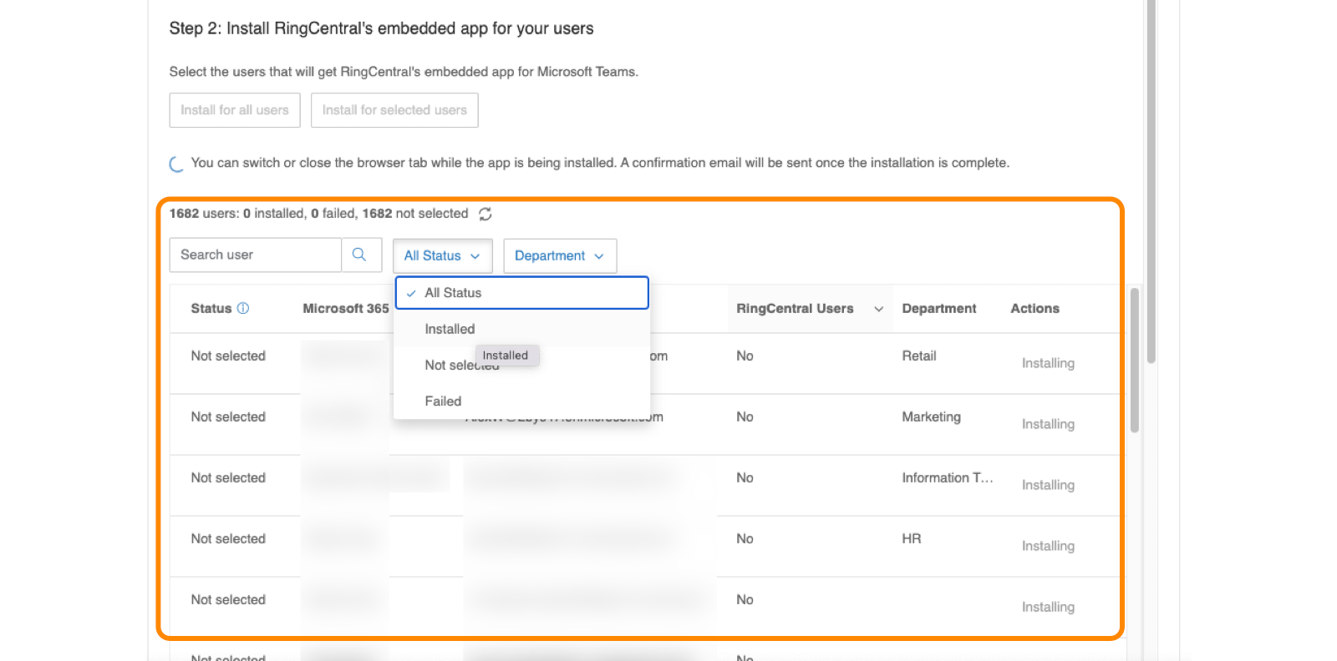Image resolution: width=1337 pixels, height=661 pixels.
Task: Click the HR department cell
Action: pos(911,538)
